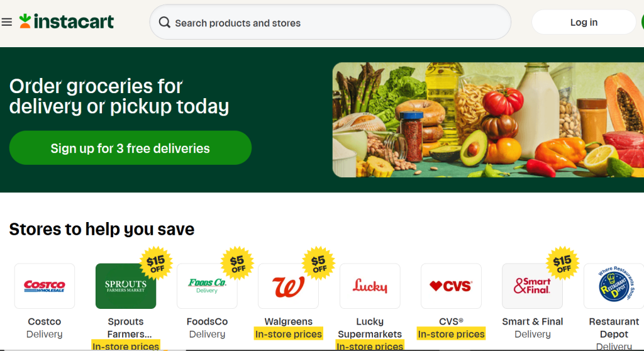Click the search magnifier icon
644x351 pixels.
click(164, 22)
